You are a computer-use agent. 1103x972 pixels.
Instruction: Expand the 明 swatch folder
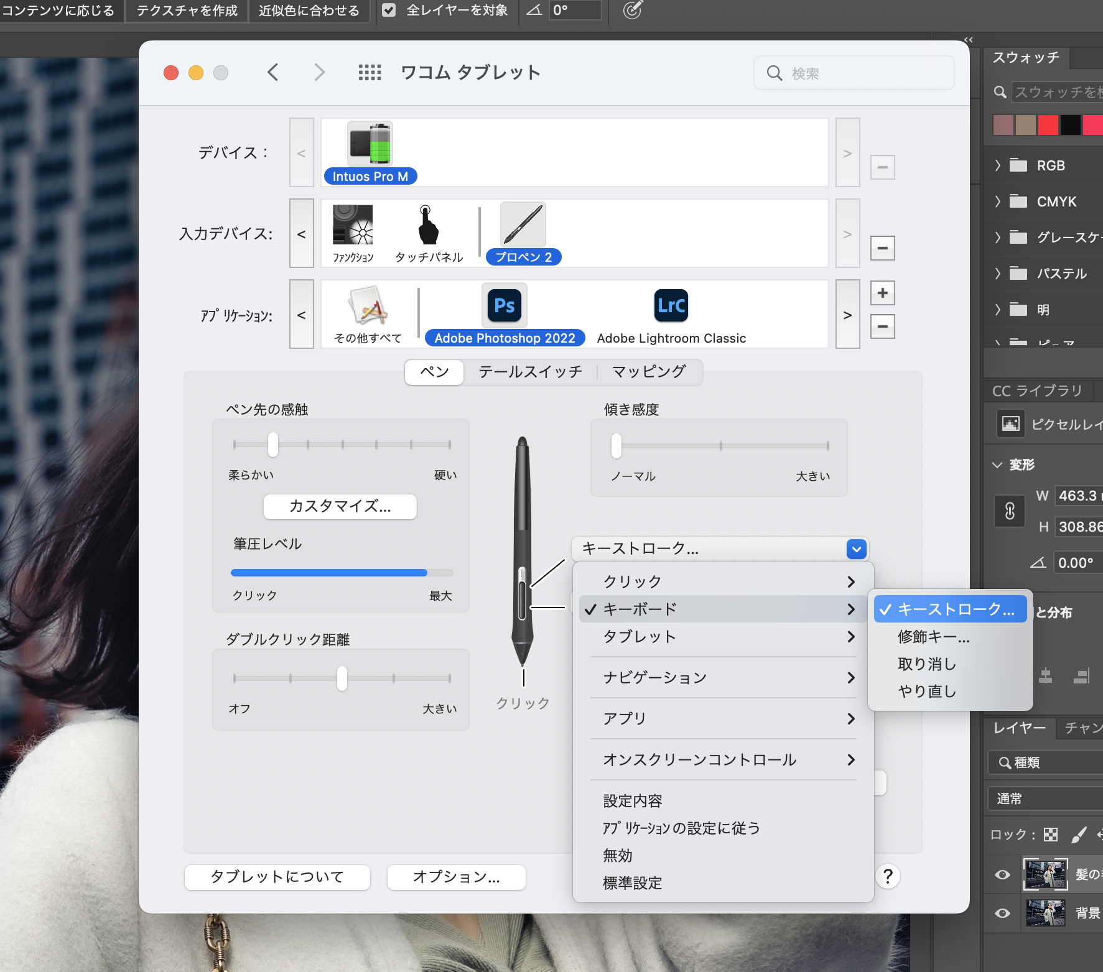pos(998,310)
